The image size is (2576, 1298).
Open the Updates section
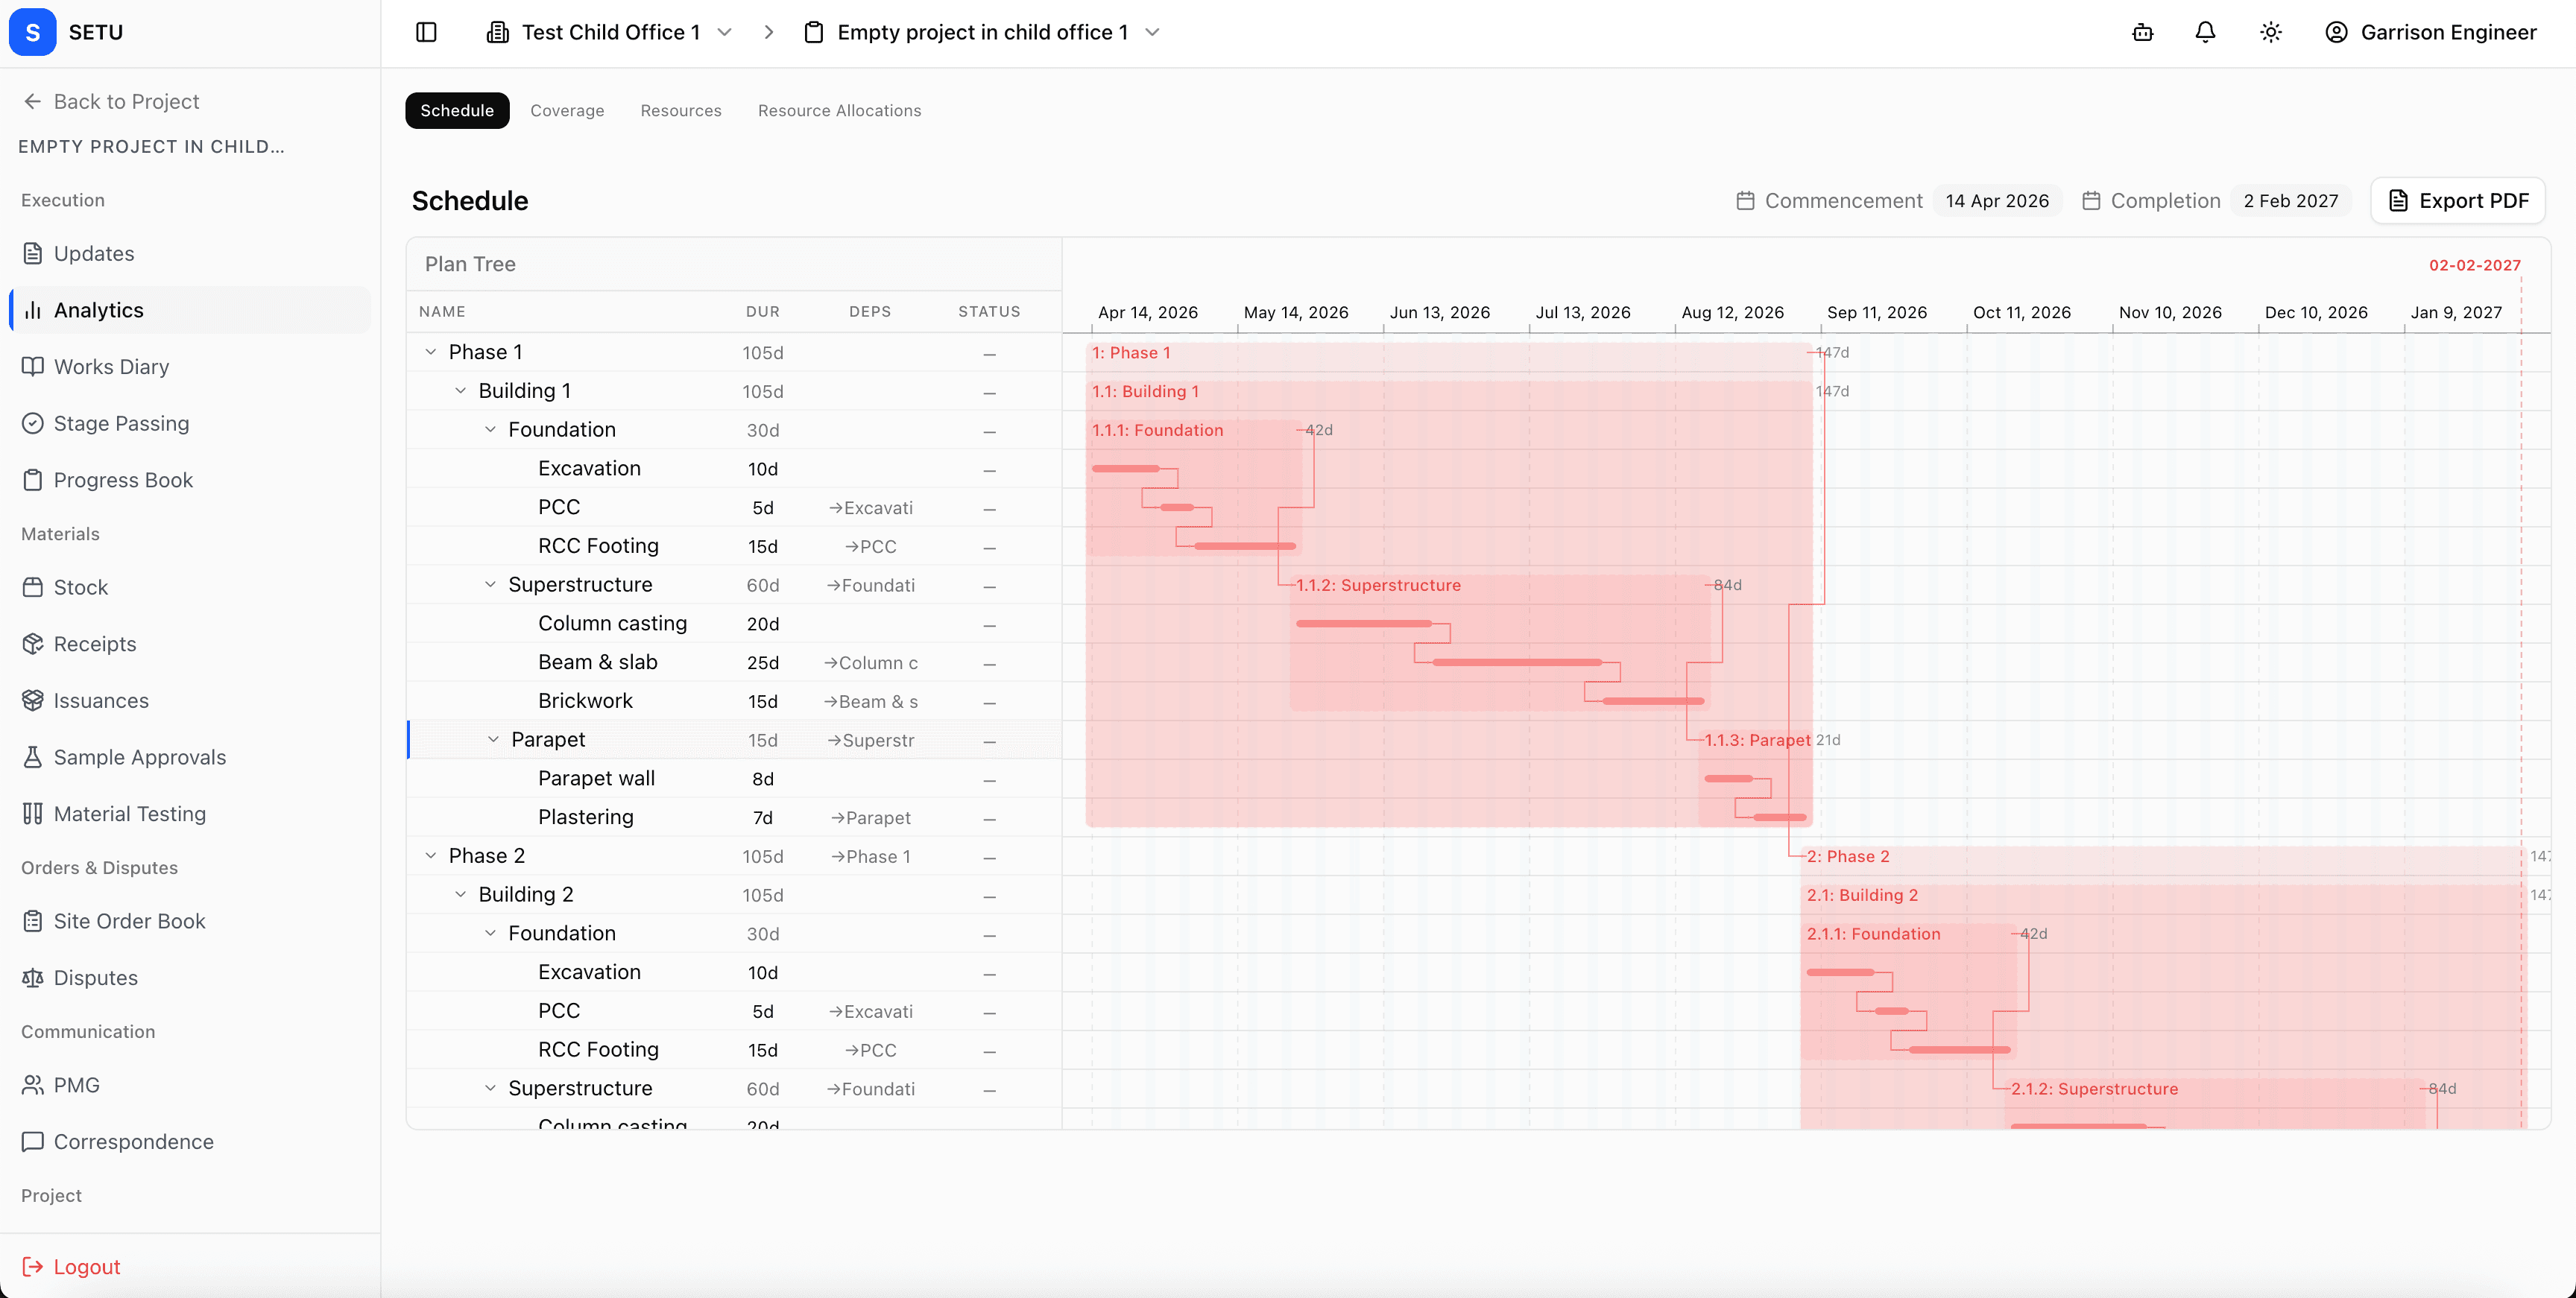(x=94, y=253)
